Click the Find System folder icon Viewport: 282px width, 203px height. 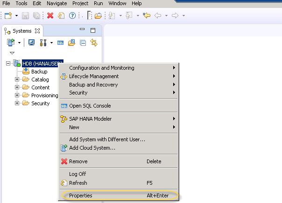71,43
